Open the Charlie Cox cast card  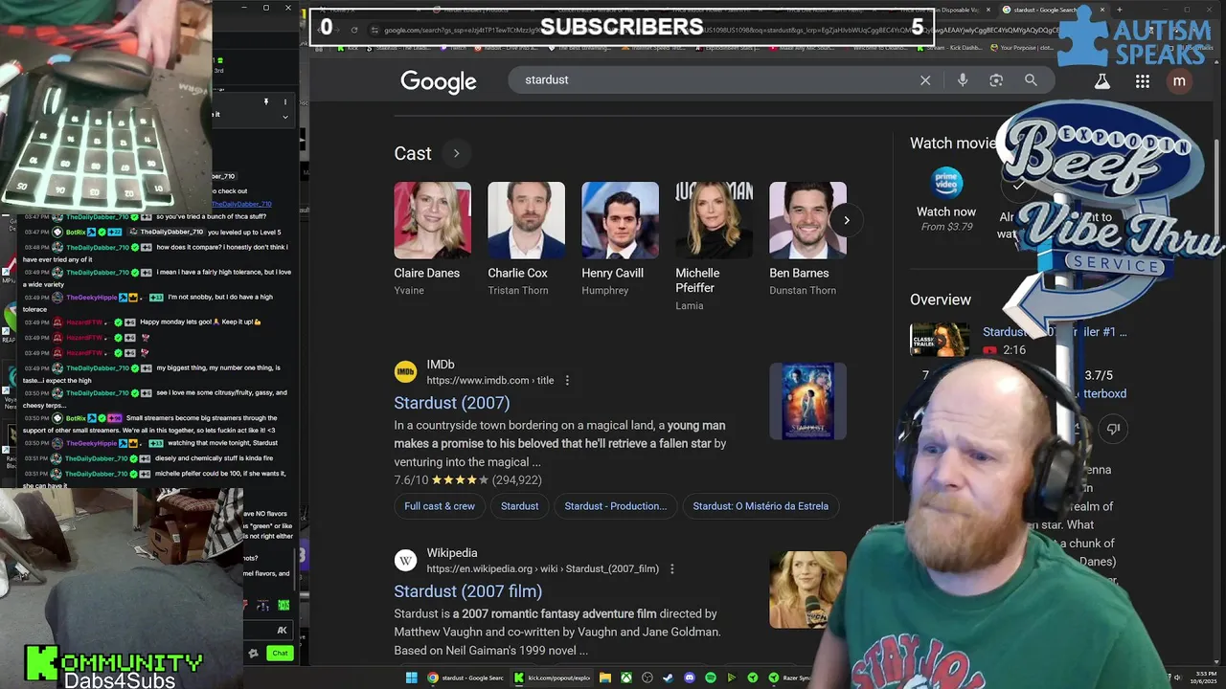tap(526, 239)
